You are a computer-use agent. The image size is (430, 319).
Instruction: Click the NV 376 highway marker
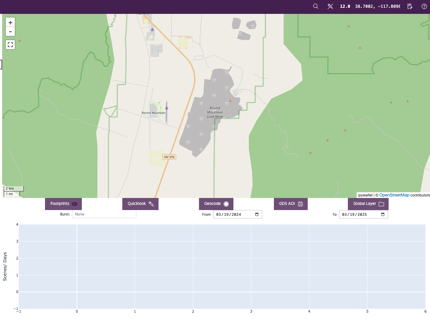click(x=169, y=157)
